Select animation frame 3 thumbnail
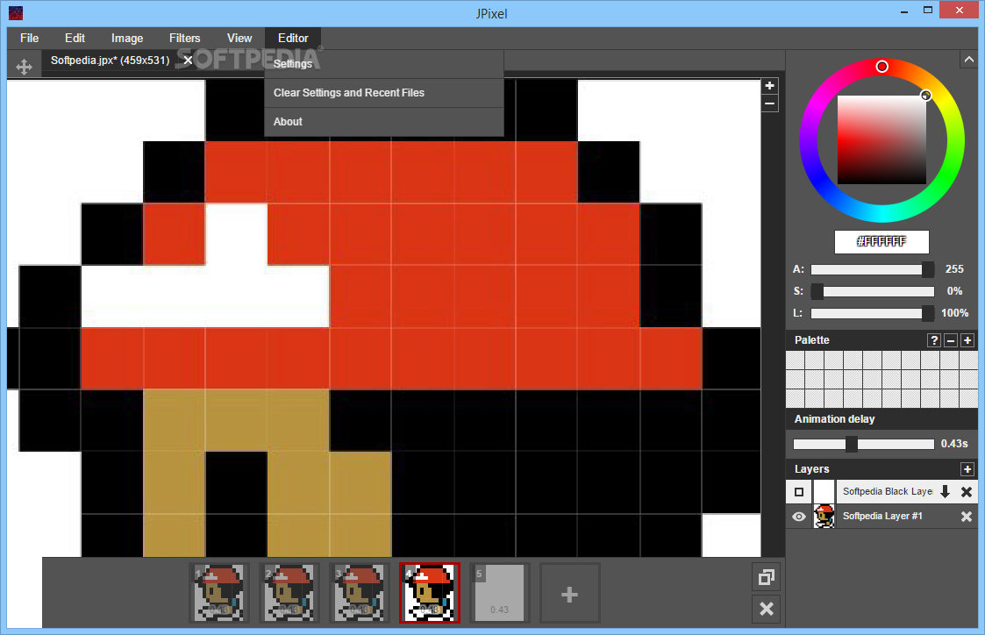The height and width of the screenshot is (635, 985). pos(360,594)
